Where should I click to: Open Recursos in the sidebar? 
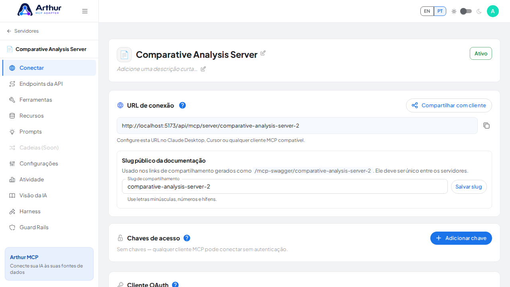point(49,116)
